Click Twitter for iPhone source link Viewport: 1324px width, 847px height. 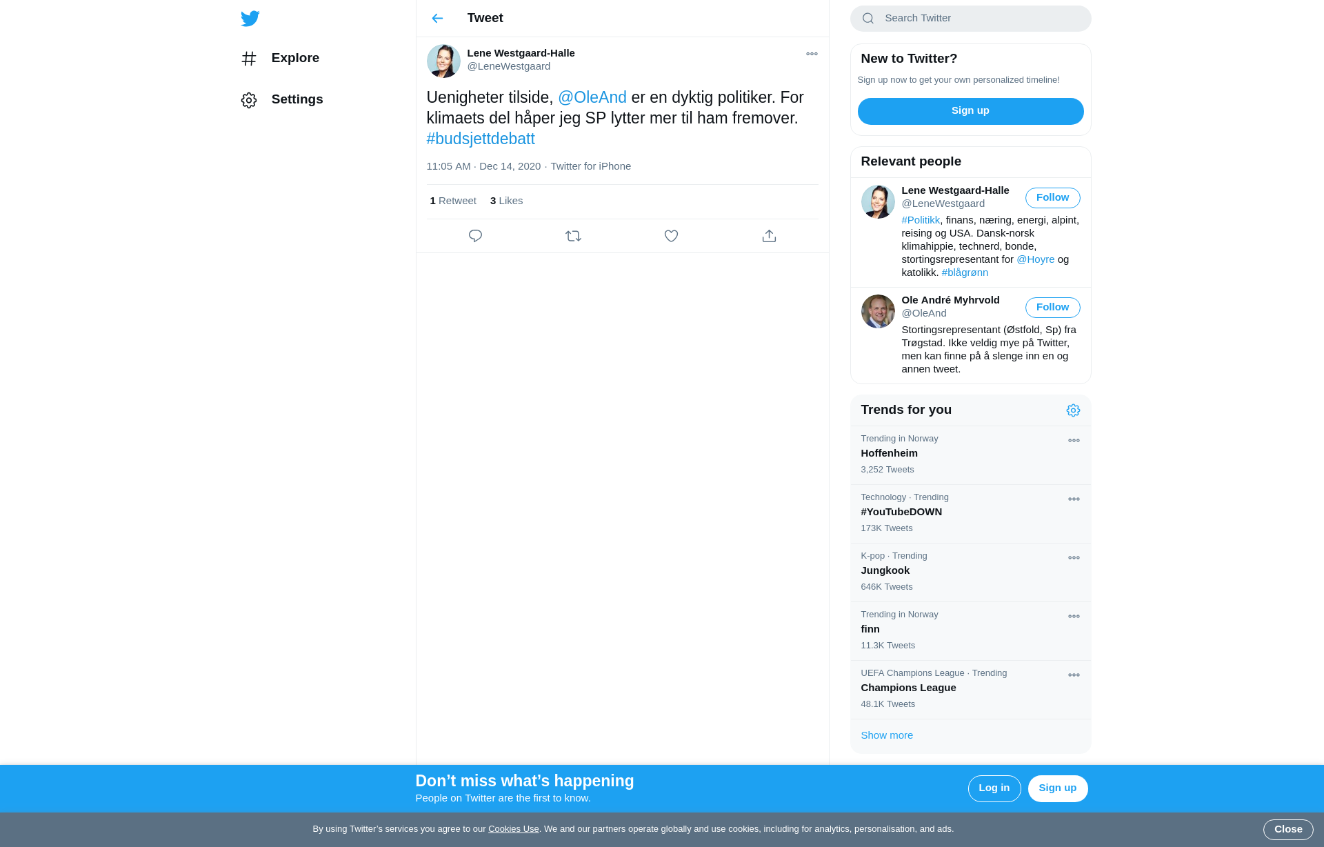tap(590, 166)
